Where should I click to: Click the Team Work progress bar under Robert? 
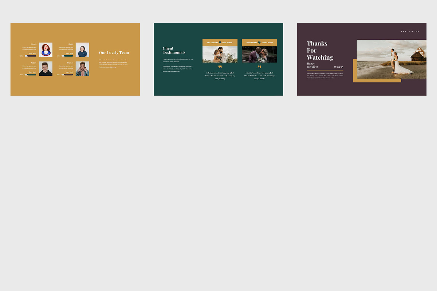coord(31,75)
